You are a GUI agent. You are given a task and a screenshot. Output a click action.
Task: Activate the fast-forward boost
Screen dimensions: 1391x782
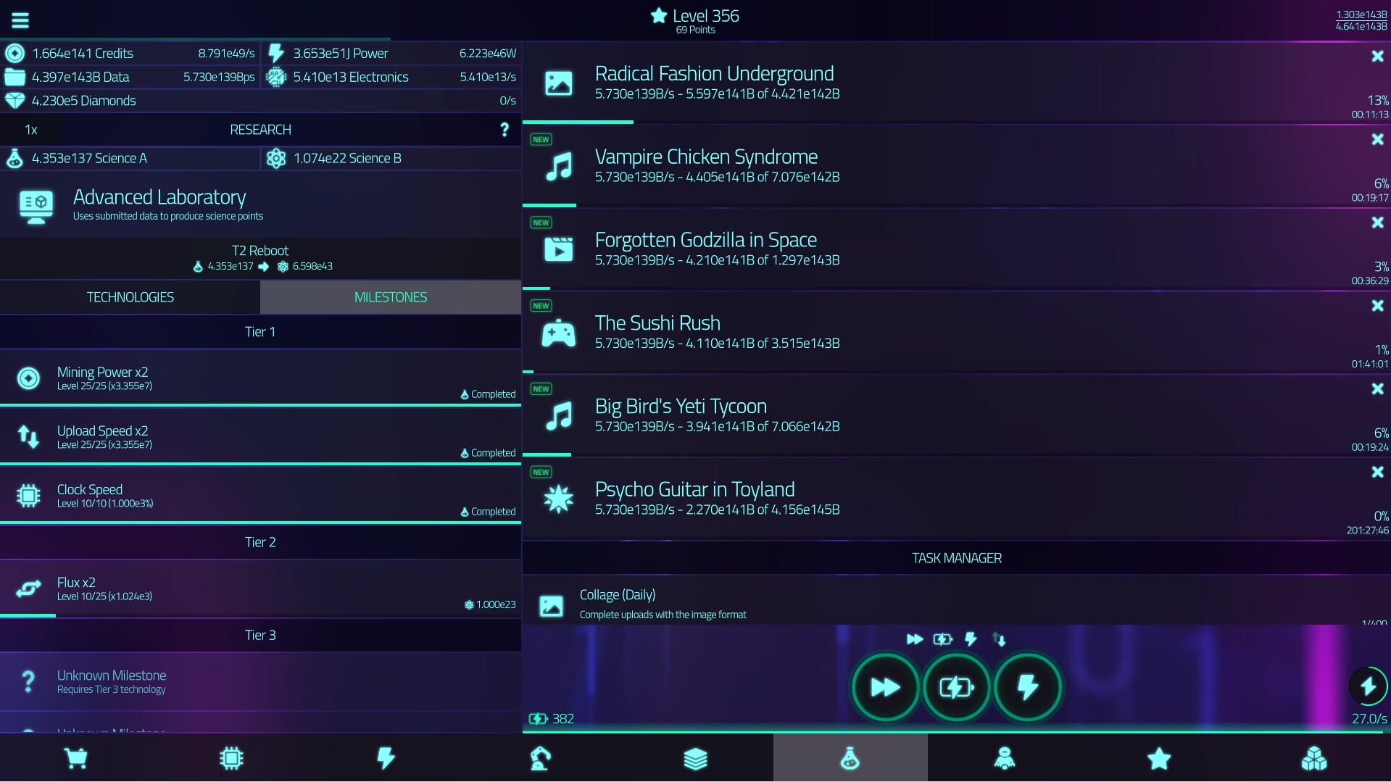pos(885,687)
